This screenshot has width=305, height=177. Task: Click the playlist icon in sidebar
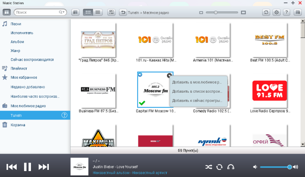[5, 68]
